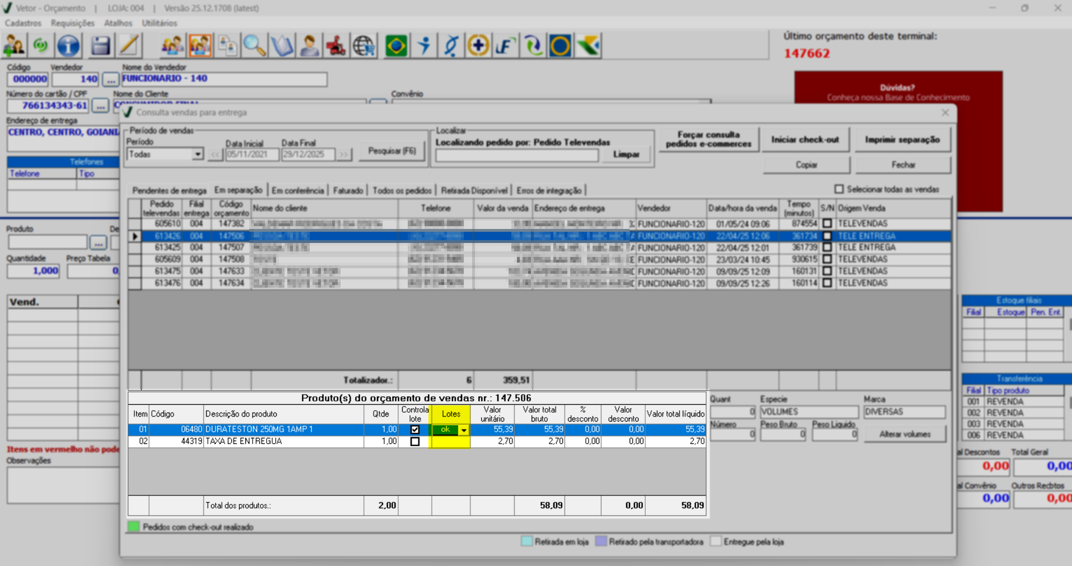The image size is (1072, 566).
Task: Click the pencil edit icon
Action: [x=129, y=46]
